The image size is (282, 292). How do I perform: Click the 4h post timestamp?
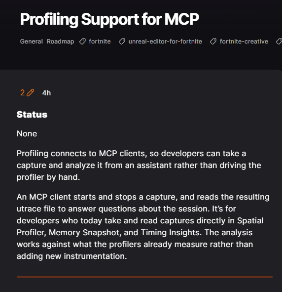point(46,93)
